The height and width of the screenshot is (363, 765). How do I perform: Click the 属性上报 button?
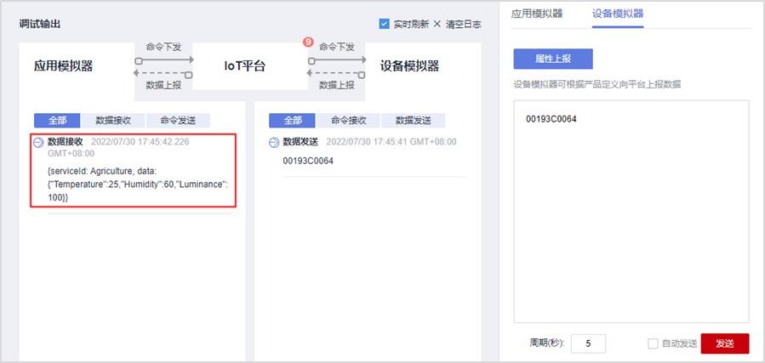552,59
